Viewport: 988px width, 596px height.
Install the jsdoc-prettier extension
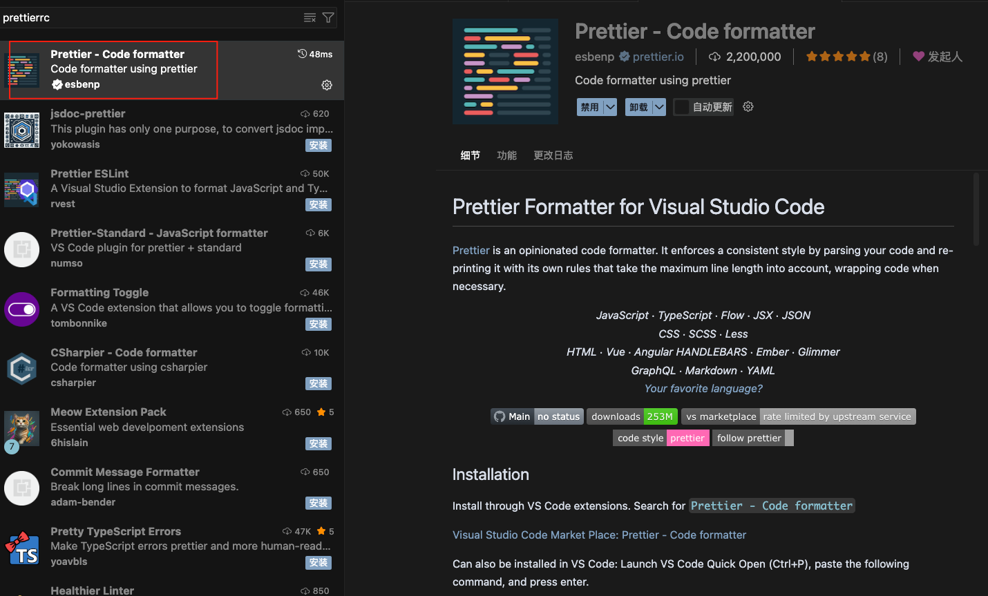(x=319, y=145)
